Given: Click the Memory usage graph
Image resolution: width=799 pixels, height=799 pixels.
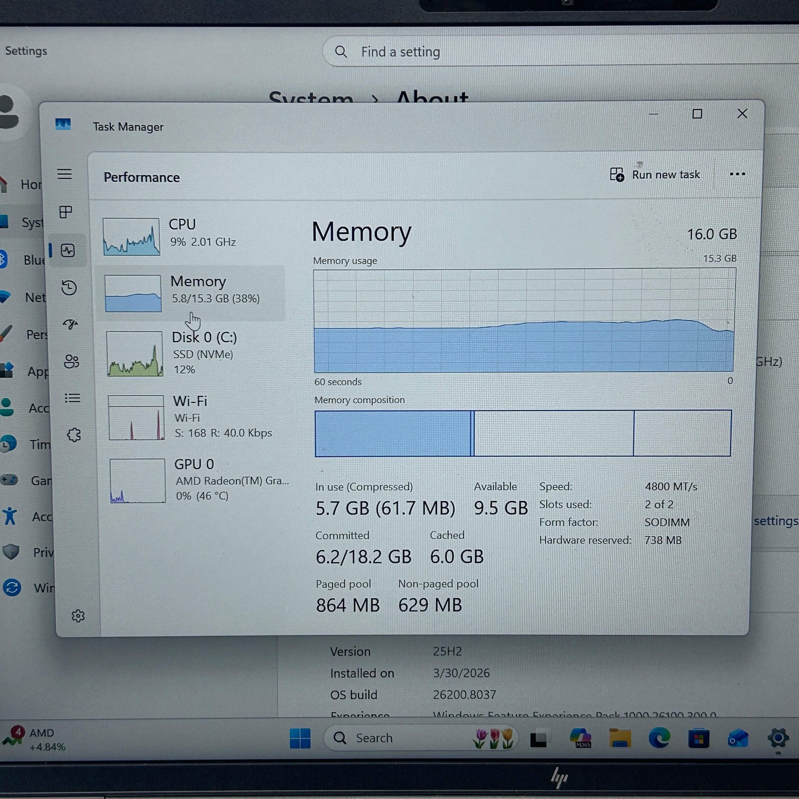Looking at the screenshot, I should click(524, 321).
